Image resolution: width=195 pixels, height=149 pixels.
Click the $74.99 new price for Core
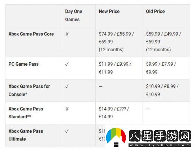click(106, 34)
